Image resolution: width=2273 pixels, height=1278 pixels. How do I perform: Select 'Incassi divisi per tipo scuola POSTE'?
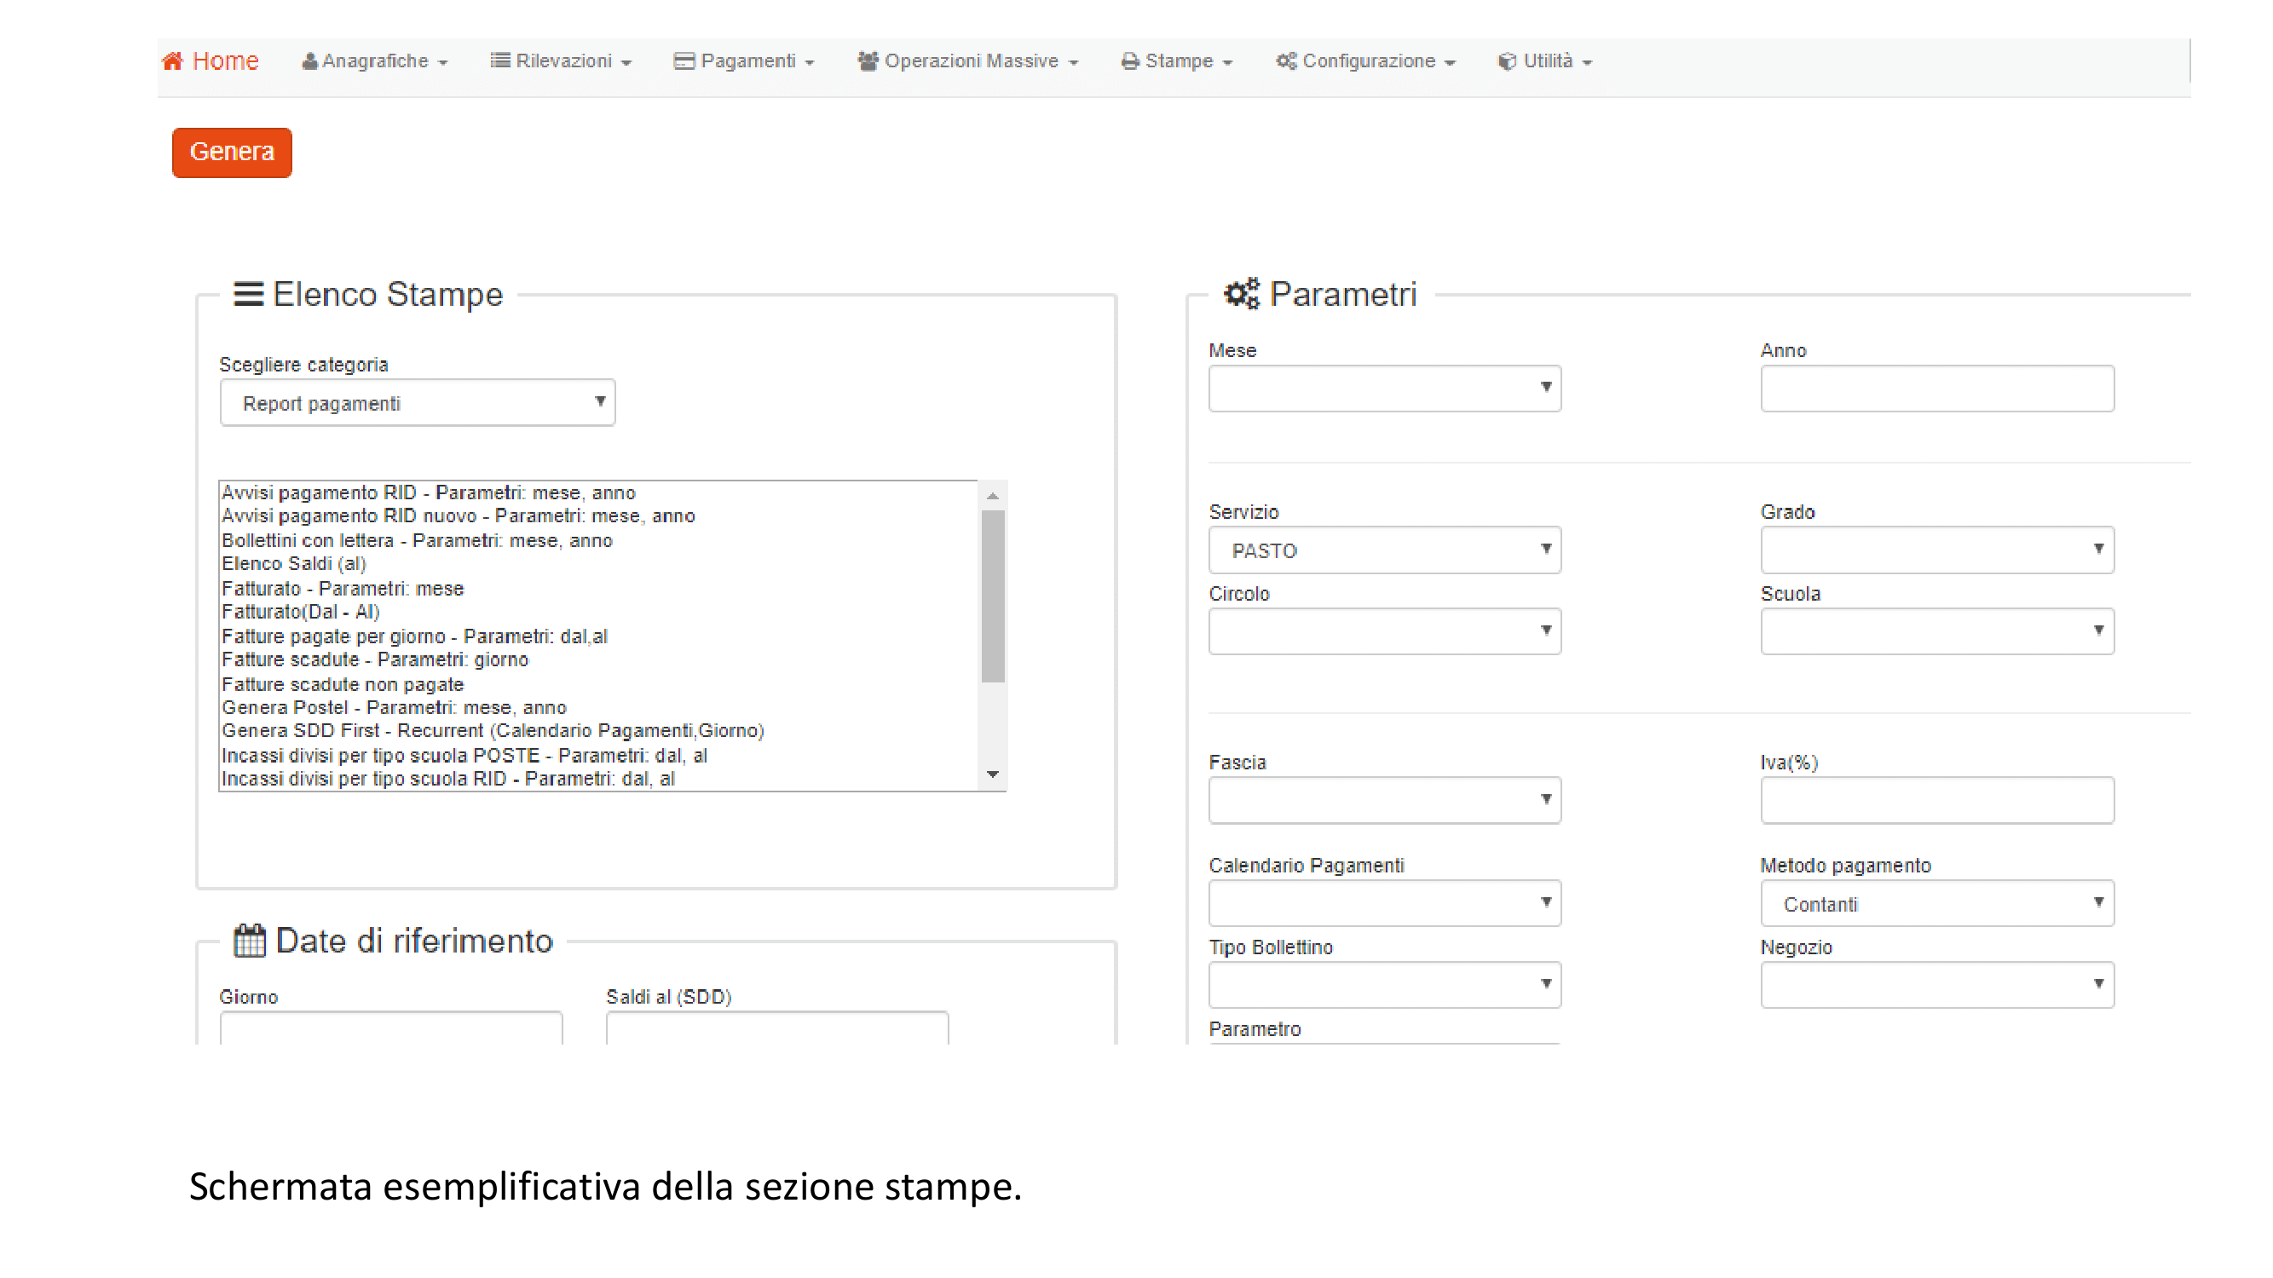pos(465,756)
